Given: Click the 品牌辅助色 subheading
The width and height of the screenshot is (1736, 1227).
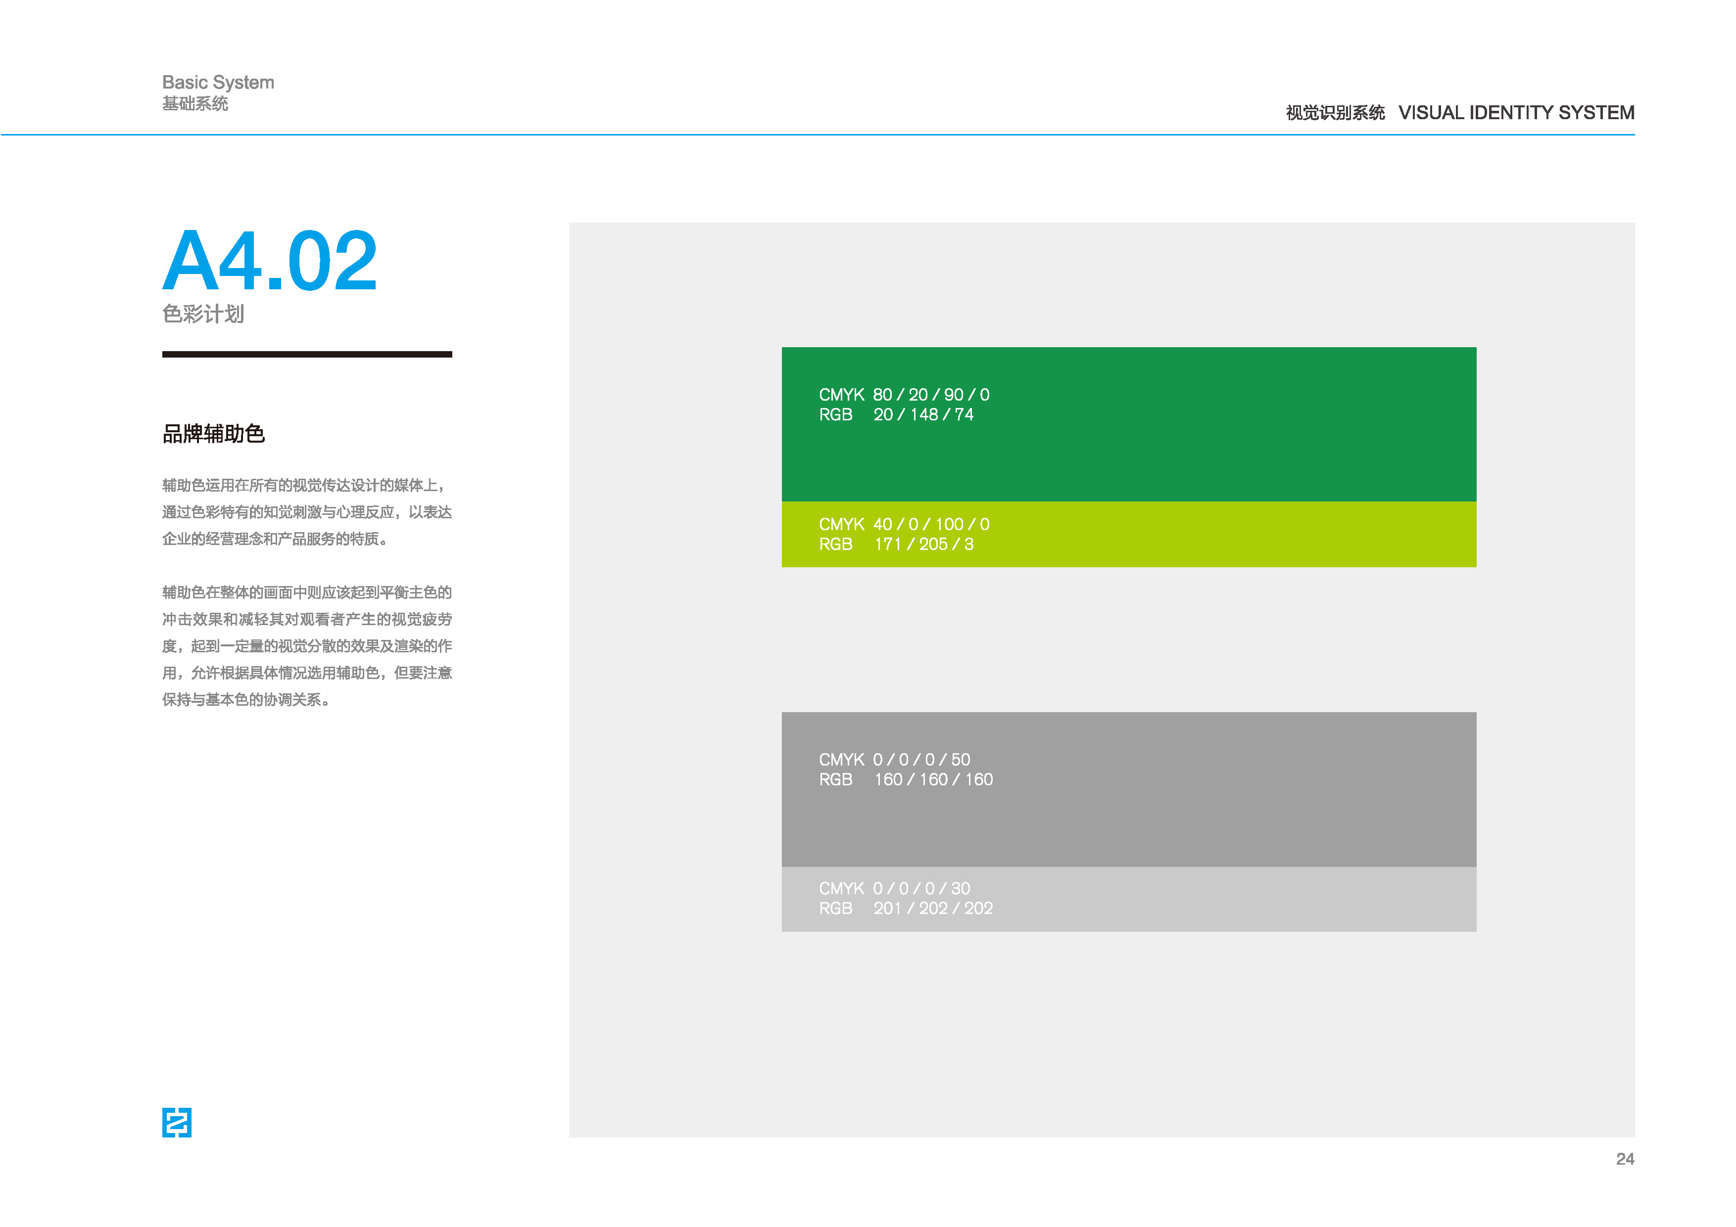Looking at the screenshot, I should click(213, 434).
